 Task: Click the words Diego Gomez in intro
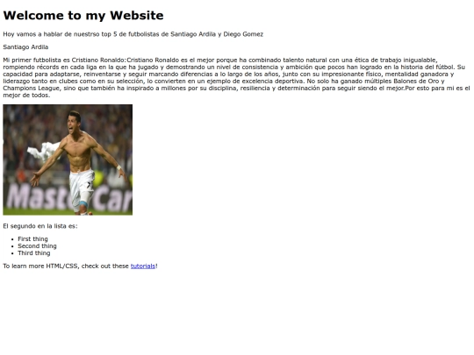click(x=243, y=34)
